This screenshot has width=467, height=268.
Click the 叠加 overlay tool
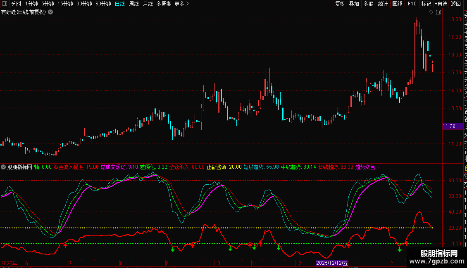354,4
